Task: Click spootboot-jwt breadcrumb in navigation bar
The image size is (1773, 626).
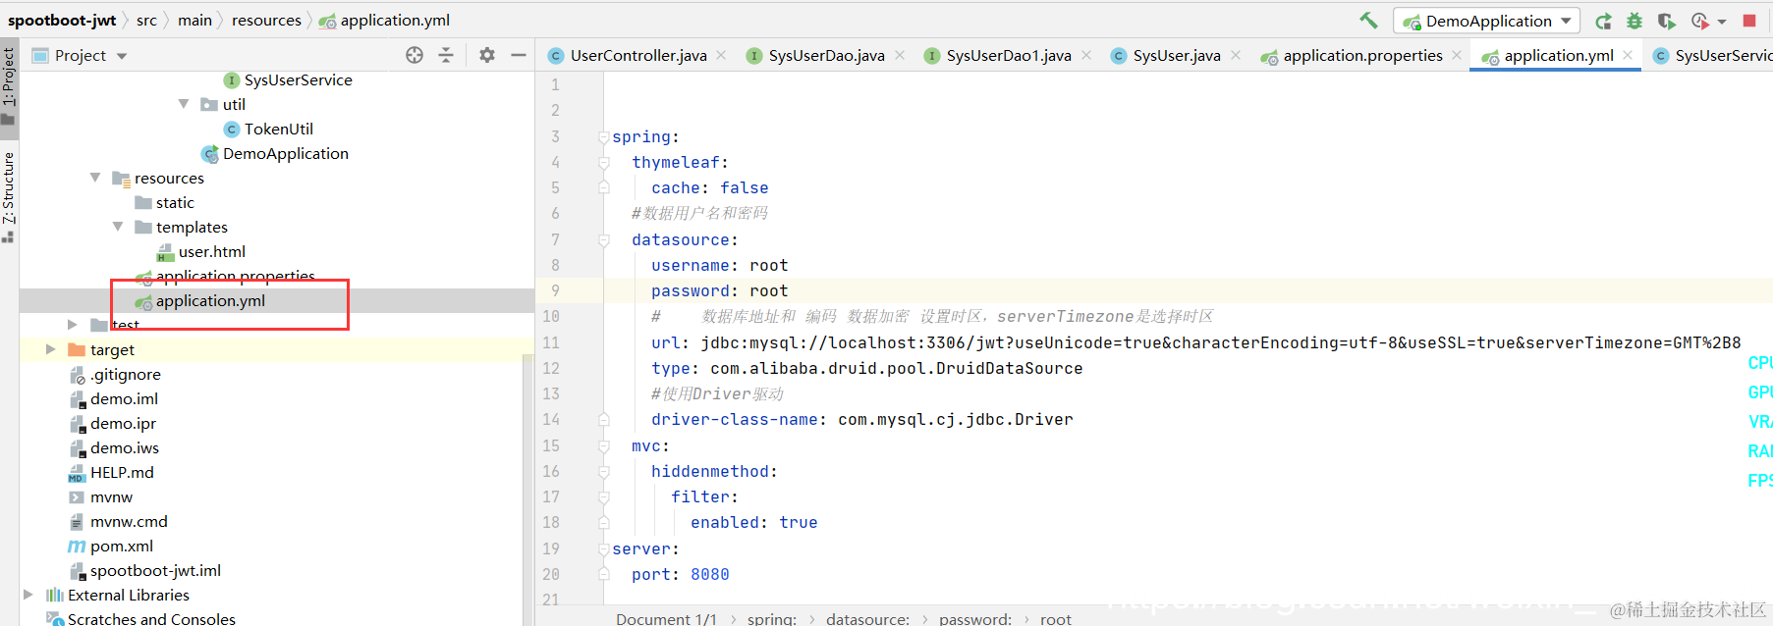Action: pos(62,20)
